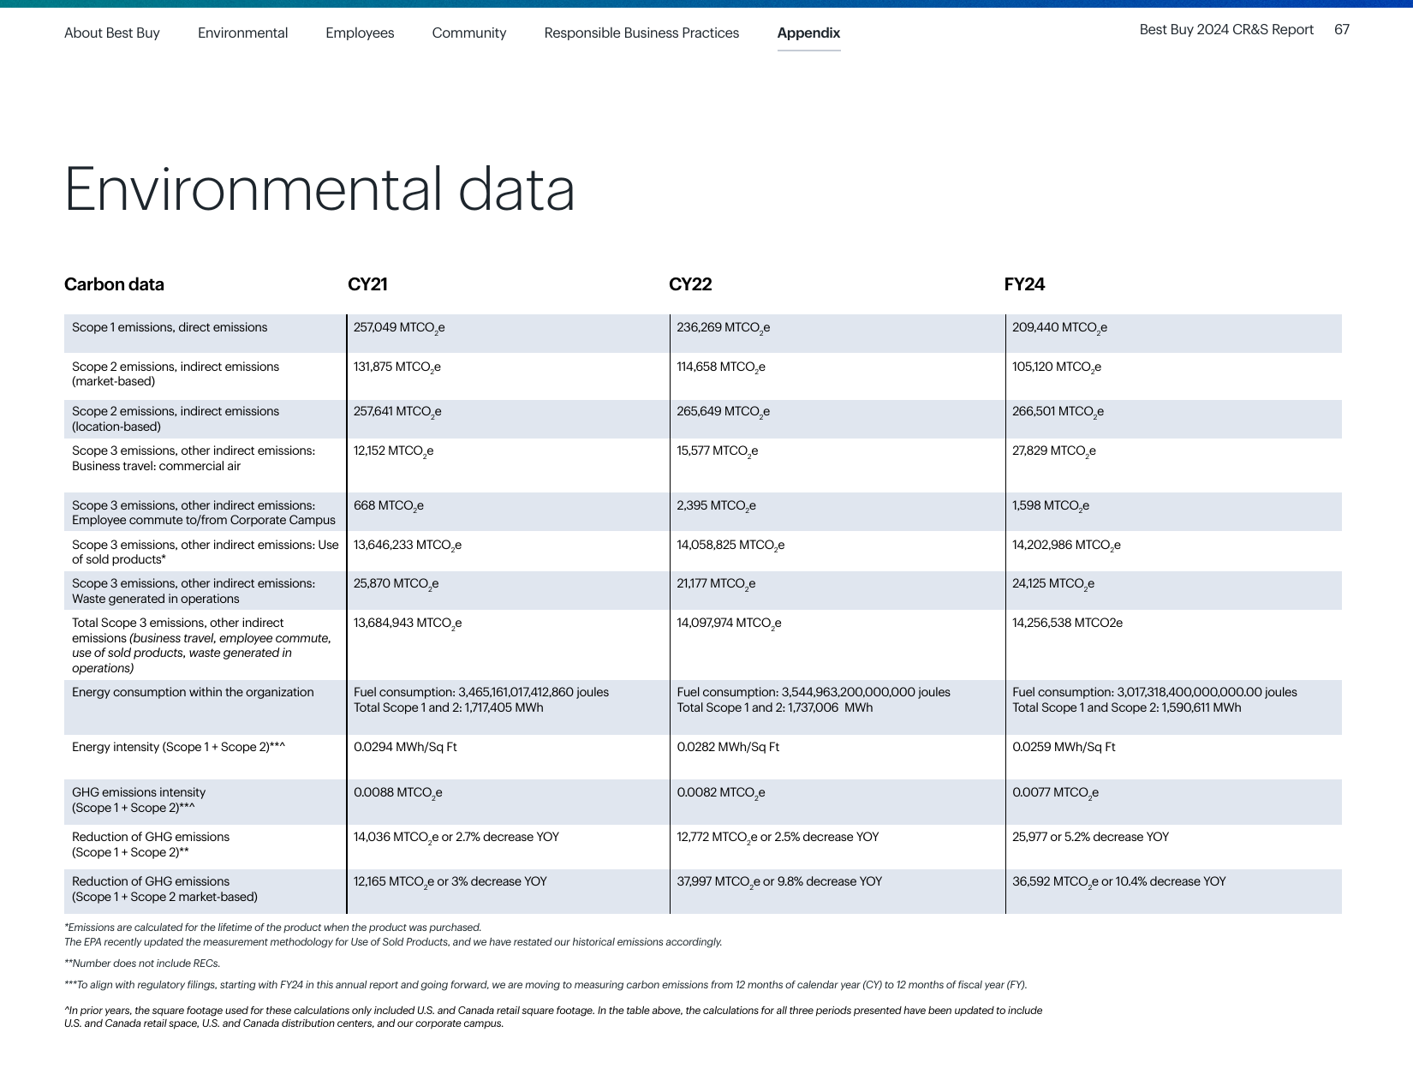Viewport: 1413px width, 1092px height.
Task: Click '25,977 or 5.2% decrease YOY'
Action: [1090, 837]
